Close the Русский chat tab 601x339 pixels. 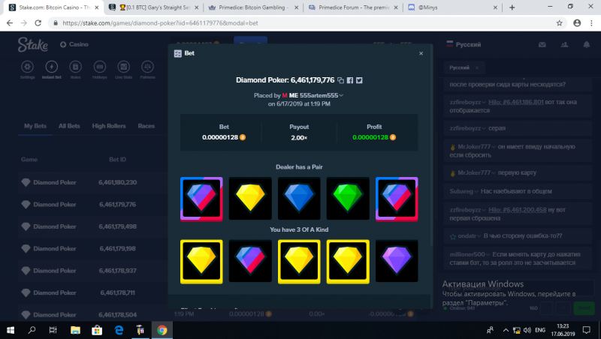477,67
